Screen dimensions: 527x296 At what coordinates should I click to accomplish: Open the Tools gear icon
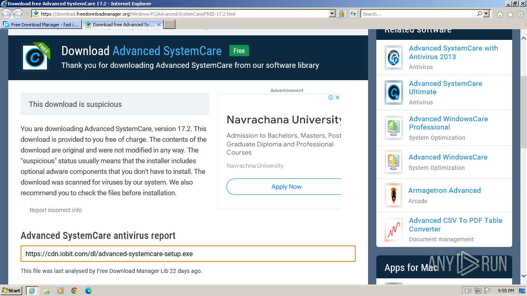point(520,14)
